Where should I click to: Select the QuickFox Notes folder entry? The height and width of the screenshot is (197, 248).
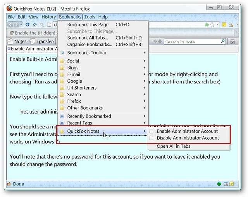(103, 131)
